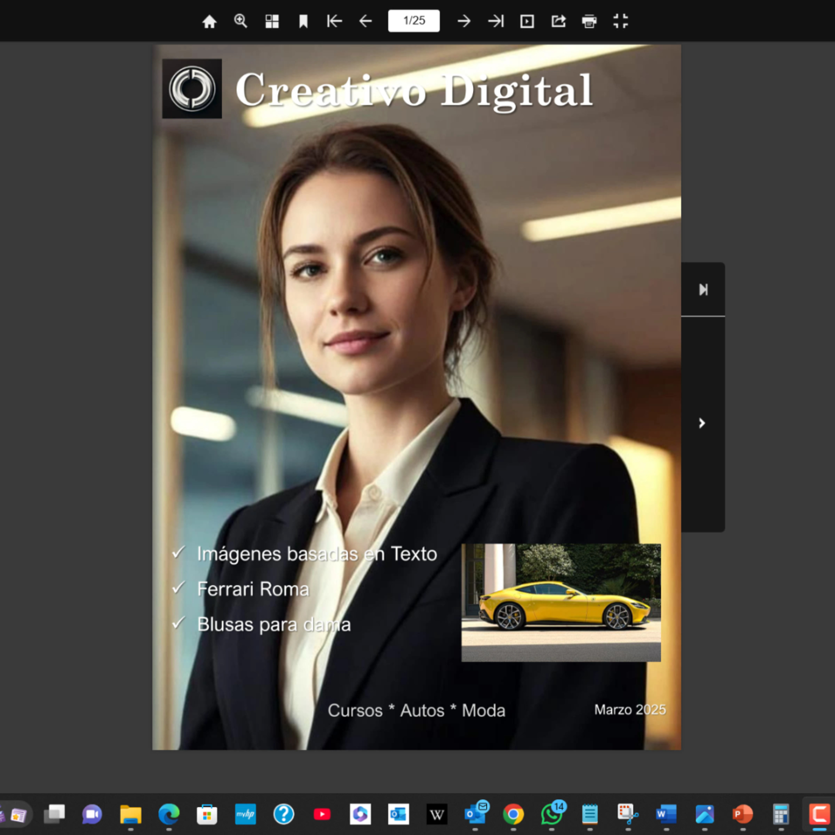
Task: Click side panel skip-to-last-page button
Action: pyautogui.click(x=703, y=289)
